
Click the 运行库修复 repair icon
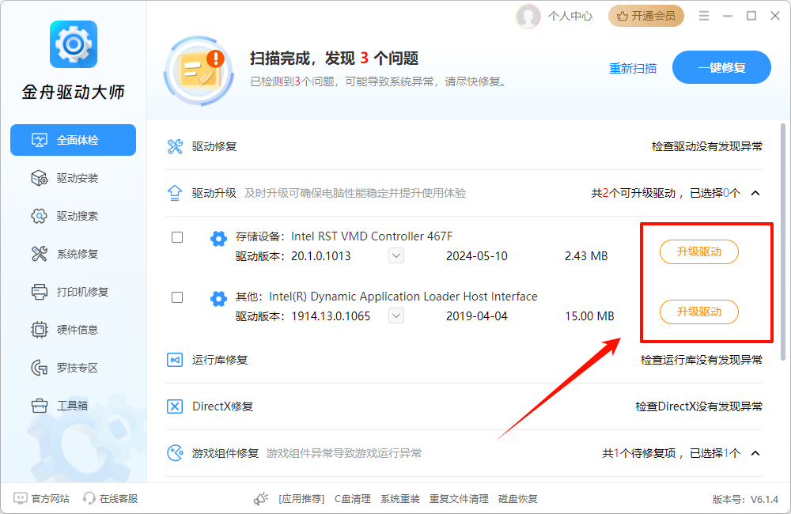pos(175,360)
